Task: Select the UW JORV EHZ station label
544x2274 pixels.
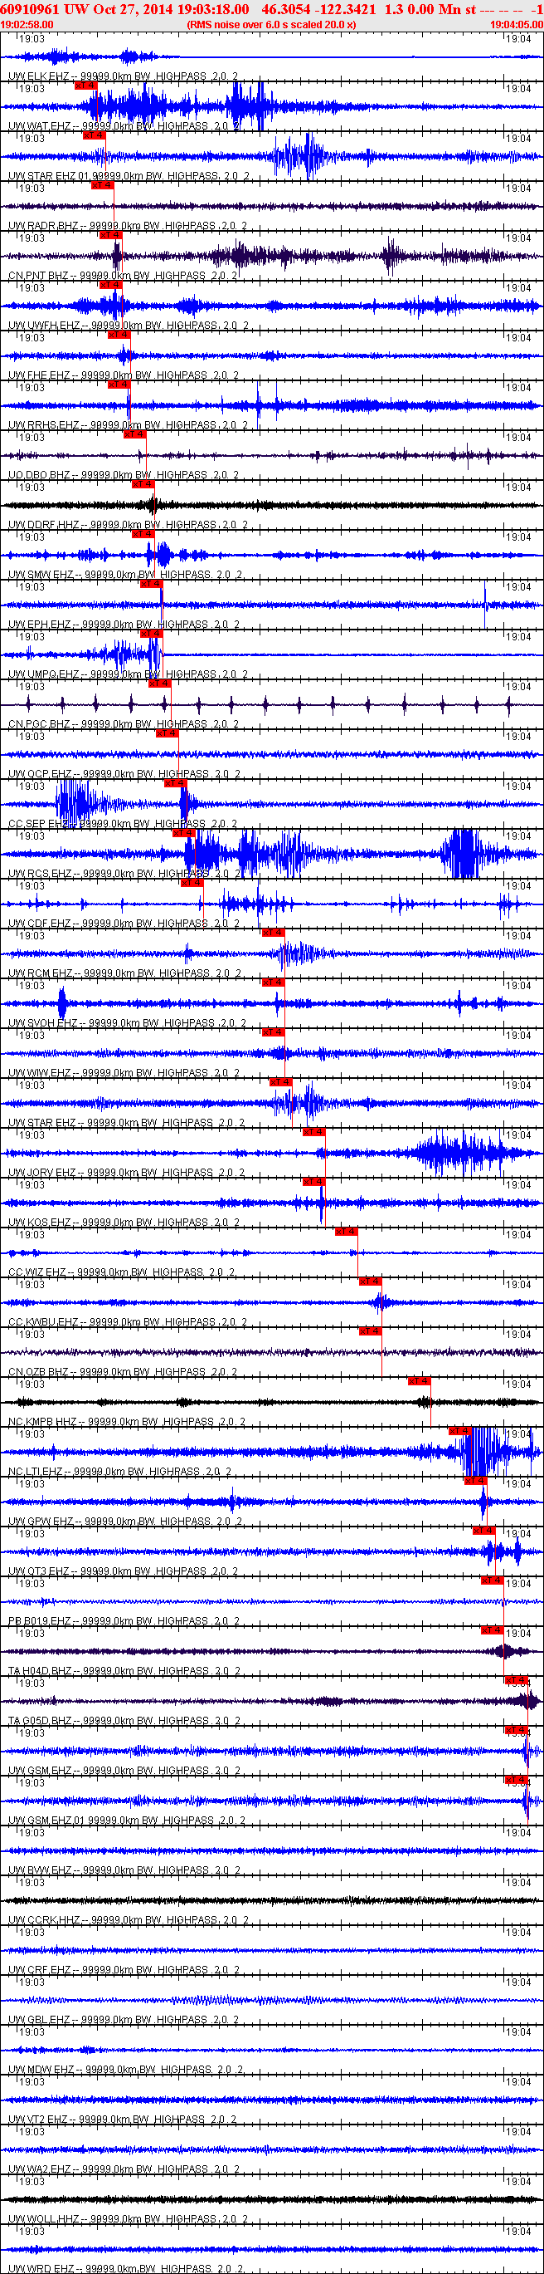Action: pyautogui.click(x=126, y=1174)
